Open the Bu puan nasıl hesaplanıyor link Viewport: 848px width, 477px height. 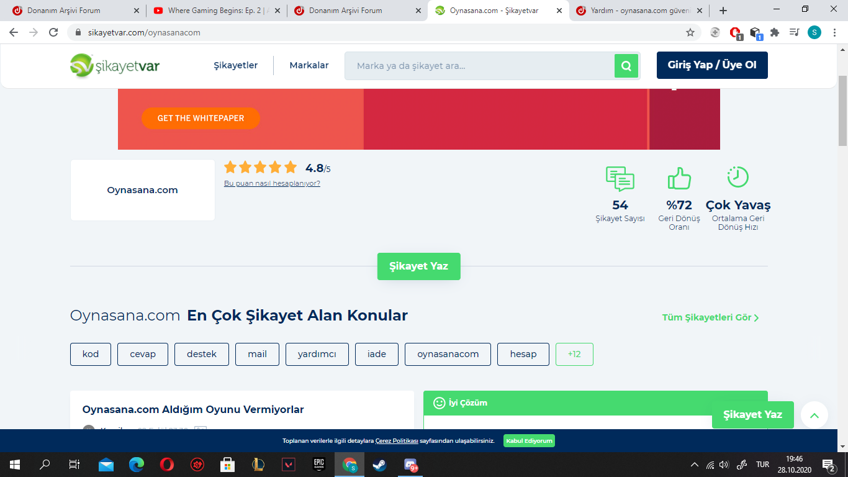(272, 183)
